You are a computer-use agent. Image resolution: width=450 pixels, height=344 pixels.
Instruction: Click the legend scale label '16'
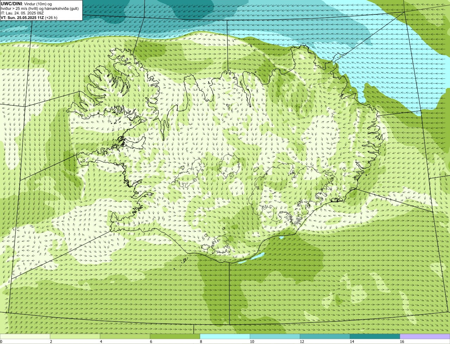[402, 342]
